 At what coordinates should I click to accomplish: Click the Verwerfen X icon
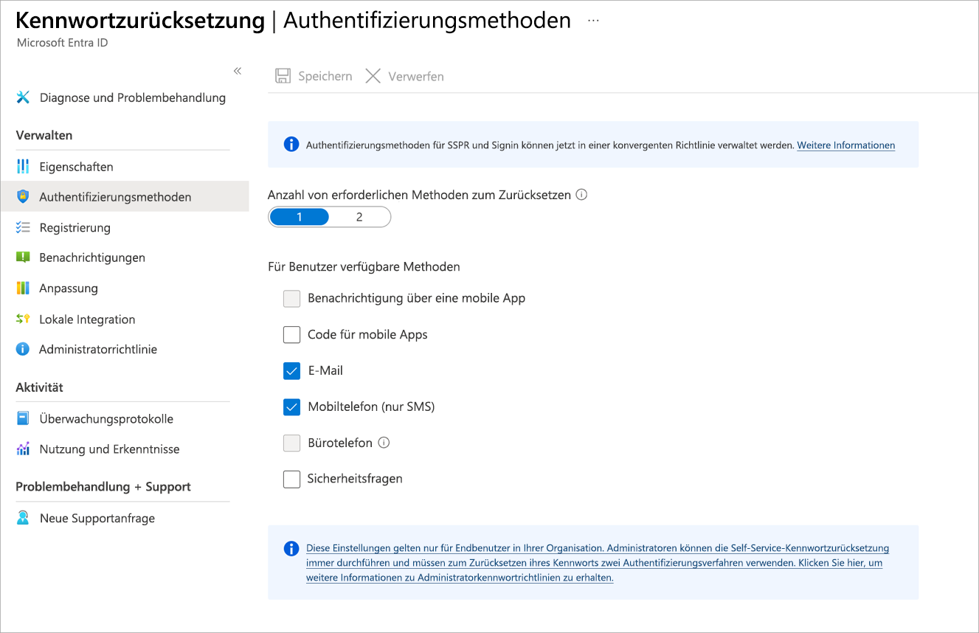click(x=373, y=76)
